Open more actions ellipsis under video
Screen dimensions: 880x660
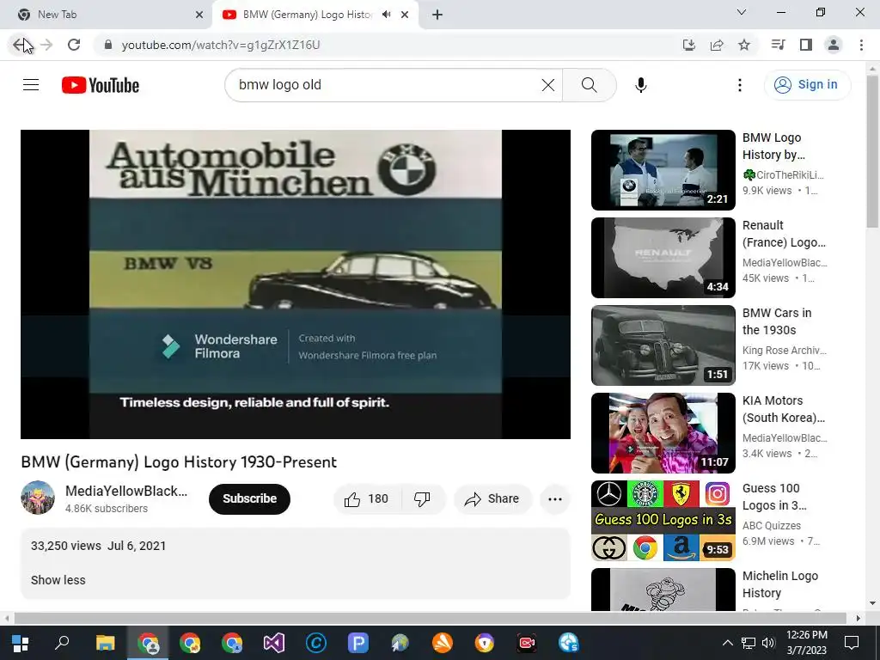554,499
